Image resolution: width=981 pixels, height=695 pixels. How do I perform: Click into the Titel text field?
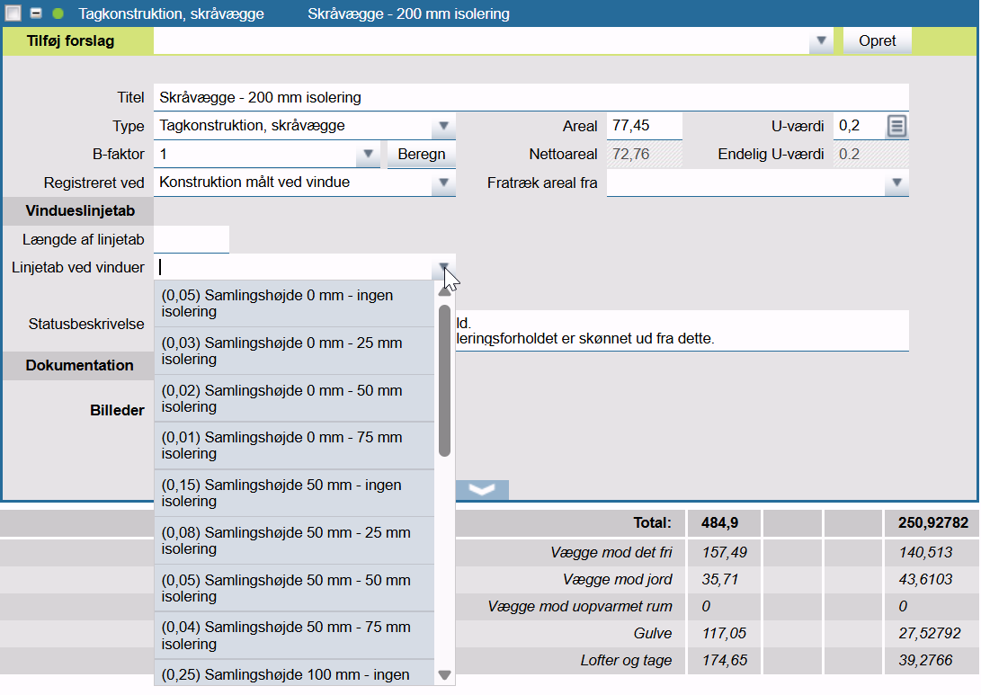pos(531,97)
